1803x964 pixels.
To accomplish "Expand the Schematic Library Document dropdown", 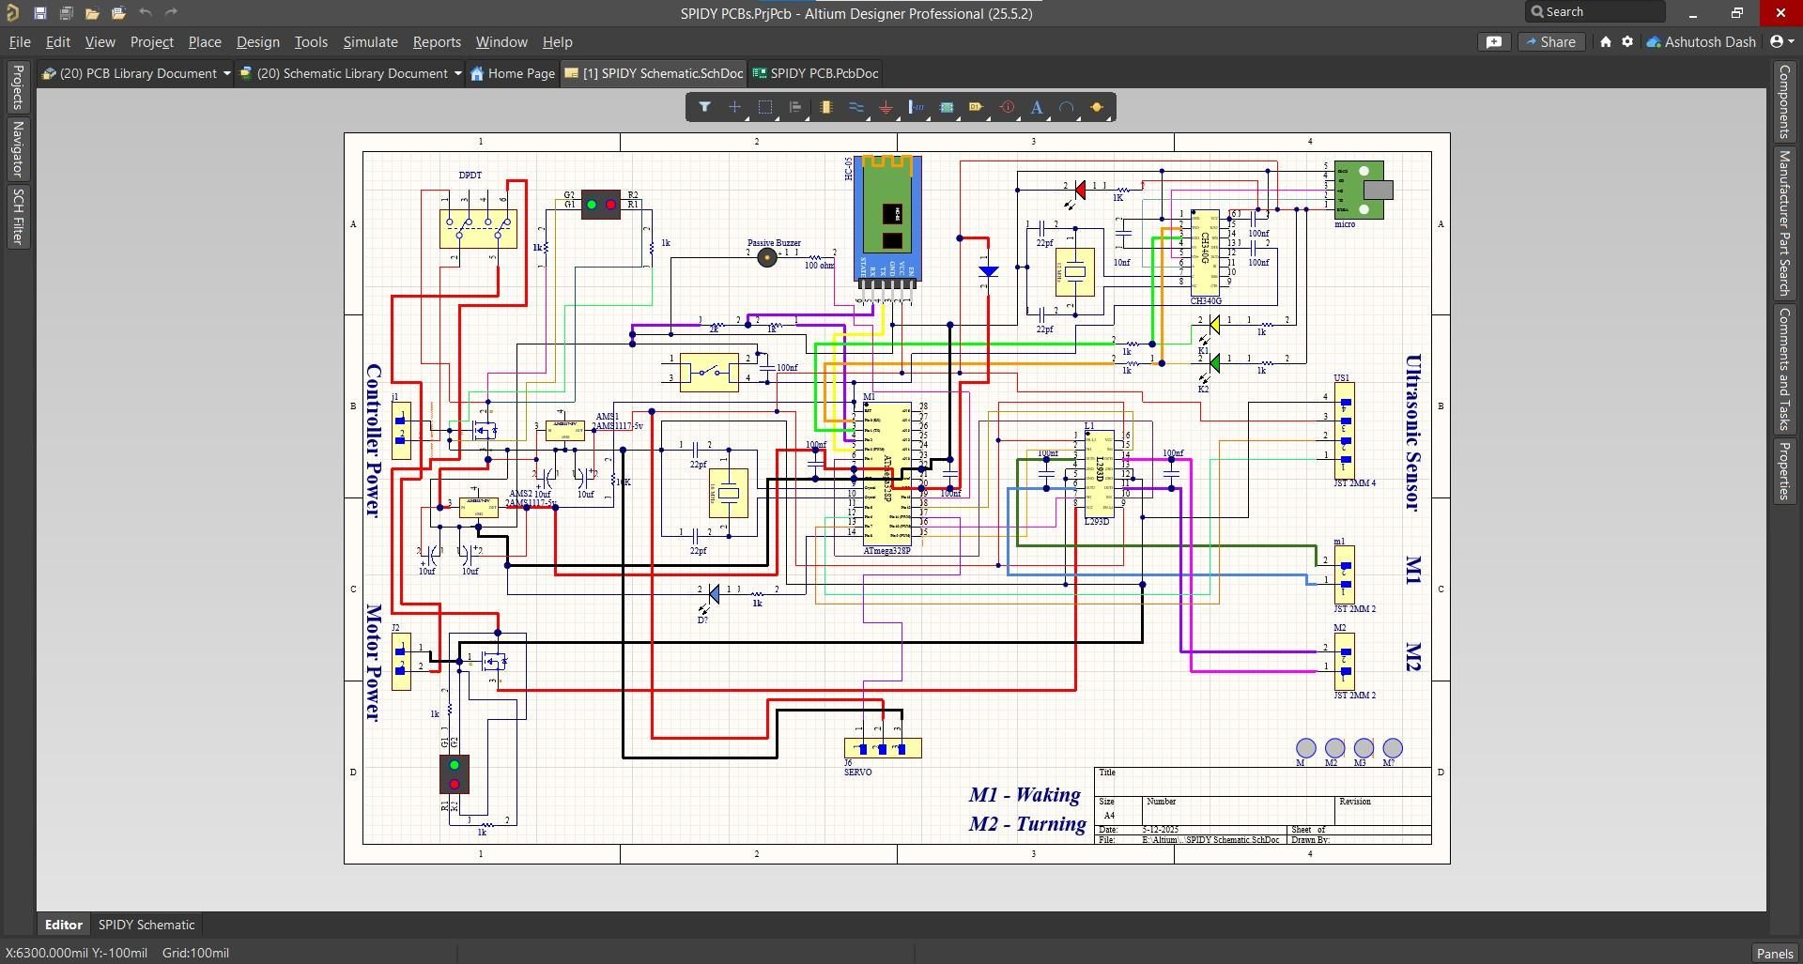I will click(457, 73).
